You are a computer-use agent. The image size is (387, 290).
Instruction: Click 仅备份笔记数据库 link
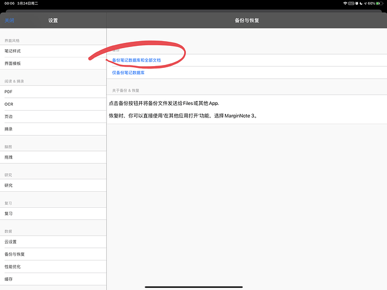(x=128, y=72)
